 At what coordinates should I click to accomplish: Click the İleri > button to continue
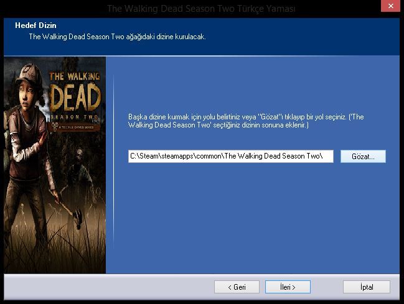pyautogui.click(x=288, y=287)
